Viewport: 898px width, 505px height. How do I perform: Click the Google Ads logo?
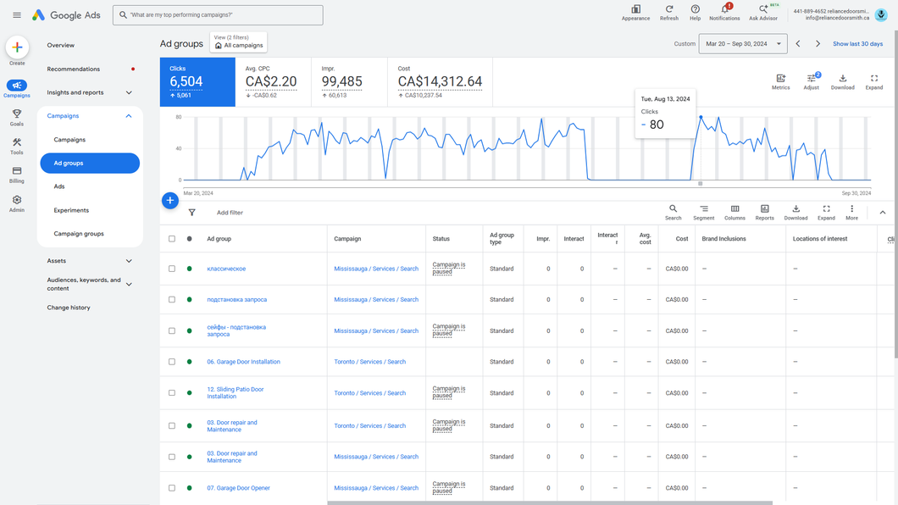[x=66, y=15]
